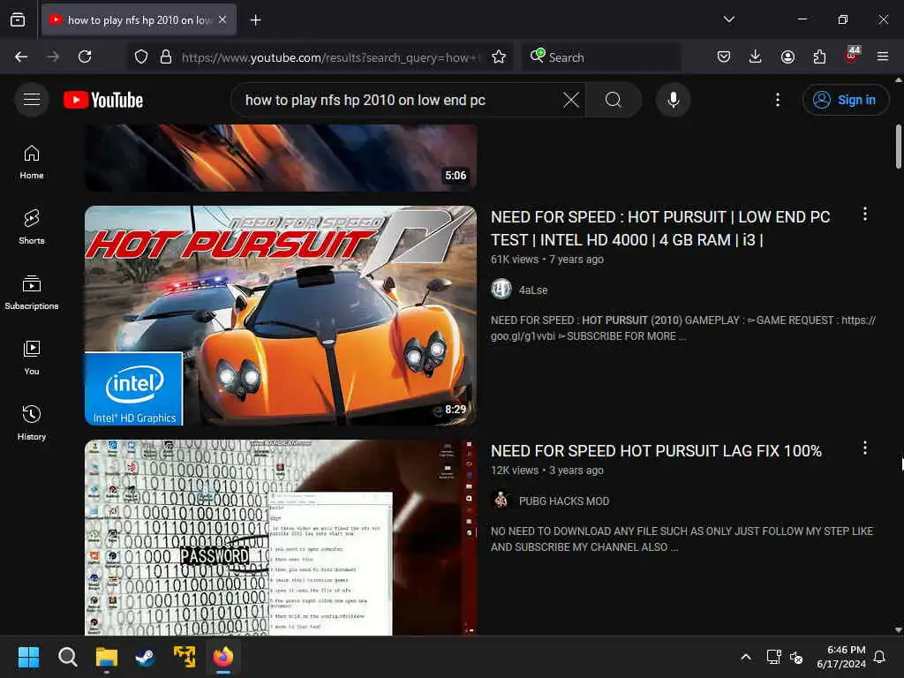This screenshot has height=678, width=904.
Task: Bookmark this page with star
Action: 499,56
